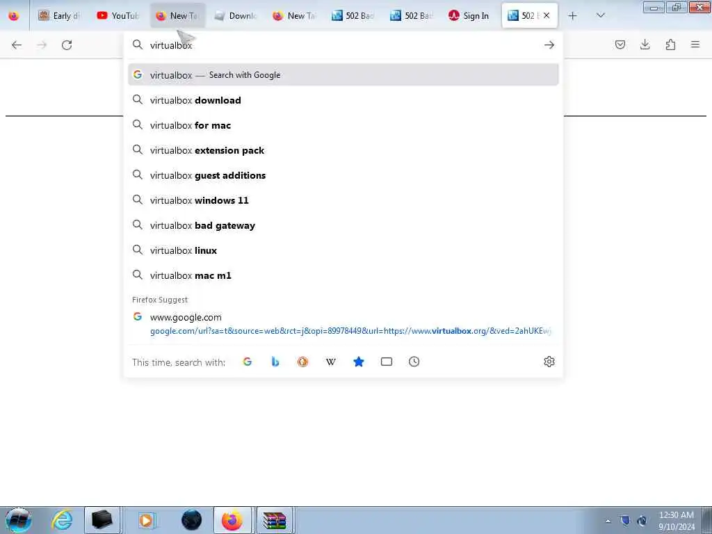Open the dark globe taskbar application

pos(191,520)
